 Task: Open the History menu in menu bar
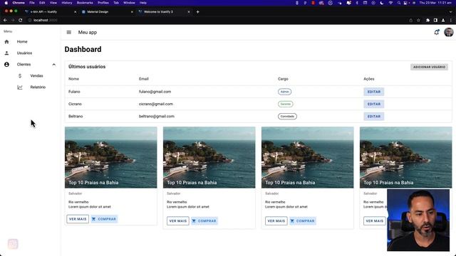pyautogui.click(x=66, y=3)
